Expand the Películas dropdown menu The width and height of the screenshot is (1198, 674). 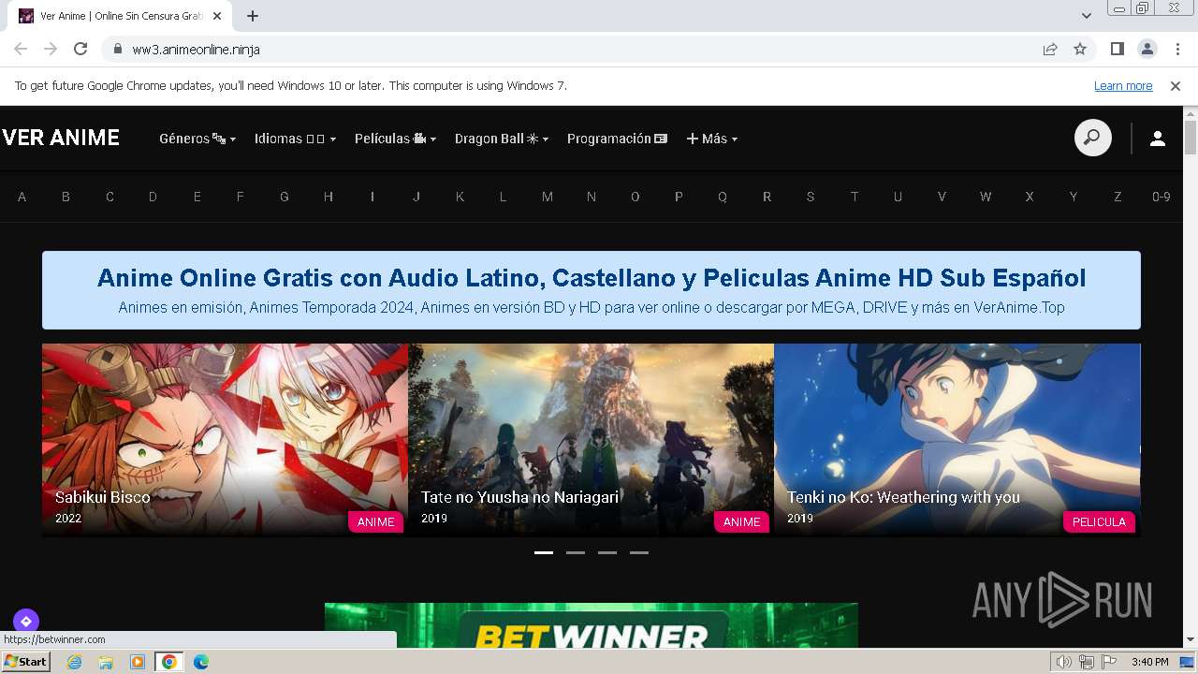(x=395, y=139)
